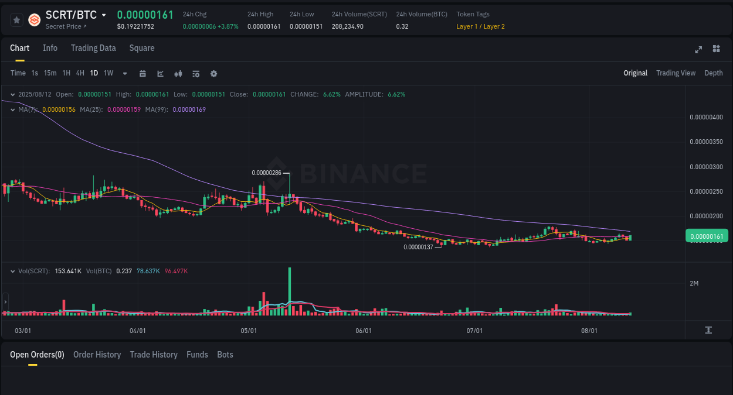Open the chart settings gear
733x395 pixels.
(x=213, y=73)
